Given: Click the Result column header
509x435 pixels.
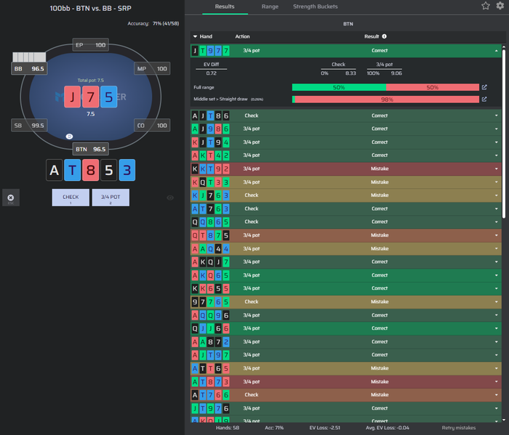Looking at the screenshot, I should click(372, 36).
